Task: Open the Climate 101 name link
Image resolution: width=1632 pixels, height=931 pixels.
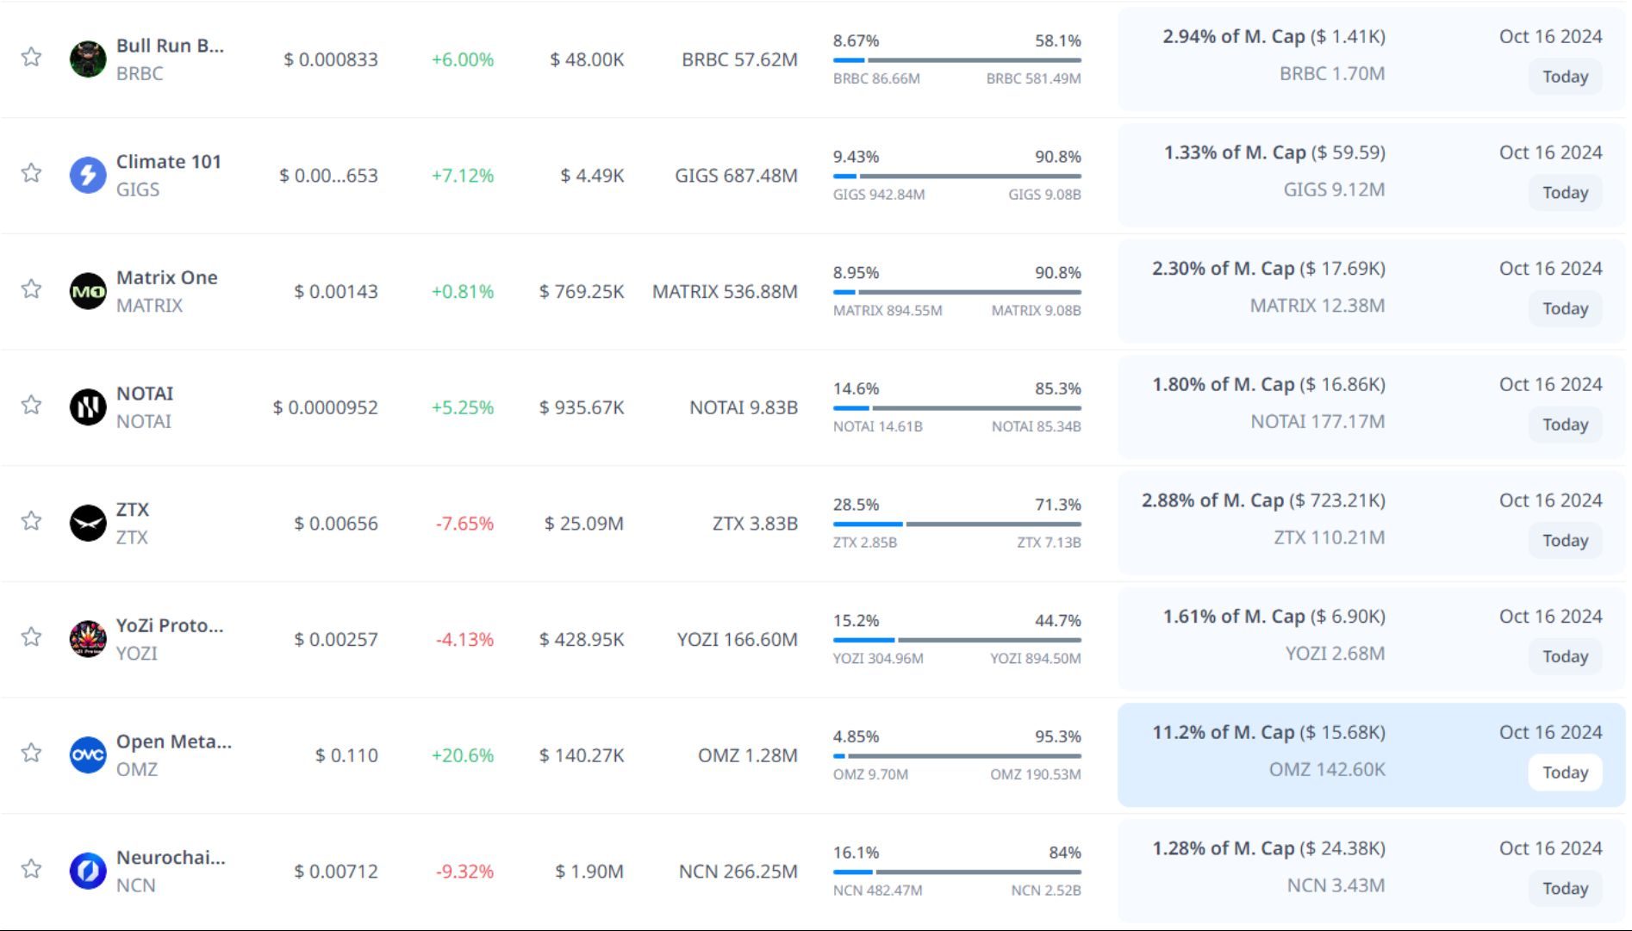Action: pos(169,162)
